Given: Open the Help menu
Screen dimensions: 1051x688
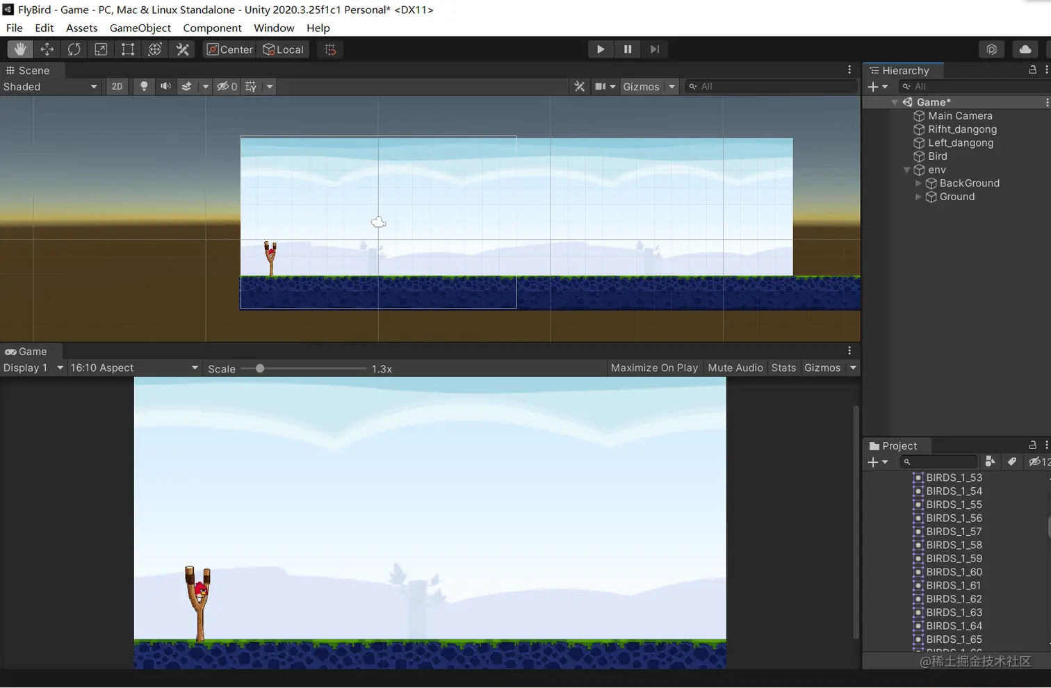Looking at the screenshot, I should 318,28.
